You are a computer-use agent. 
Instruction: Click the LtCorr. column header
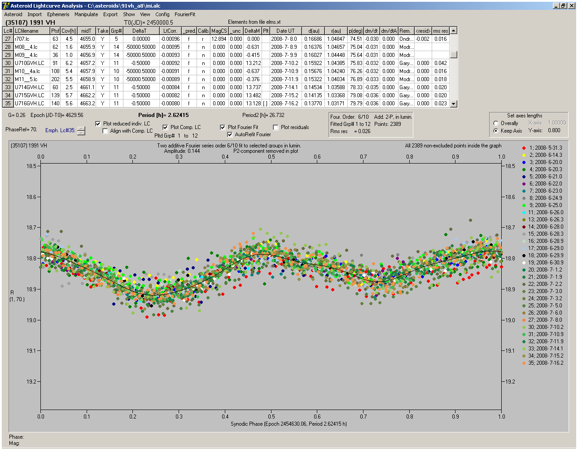tap(170, 31)
